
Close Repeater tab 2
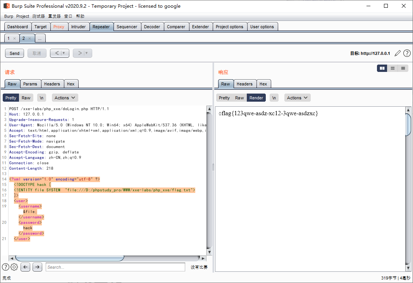(x=29, y=38)
